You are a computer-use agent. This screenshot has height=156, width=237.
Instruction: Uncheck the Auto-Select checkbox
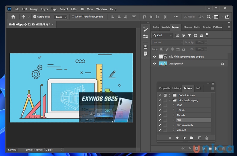tap(35, 17)
